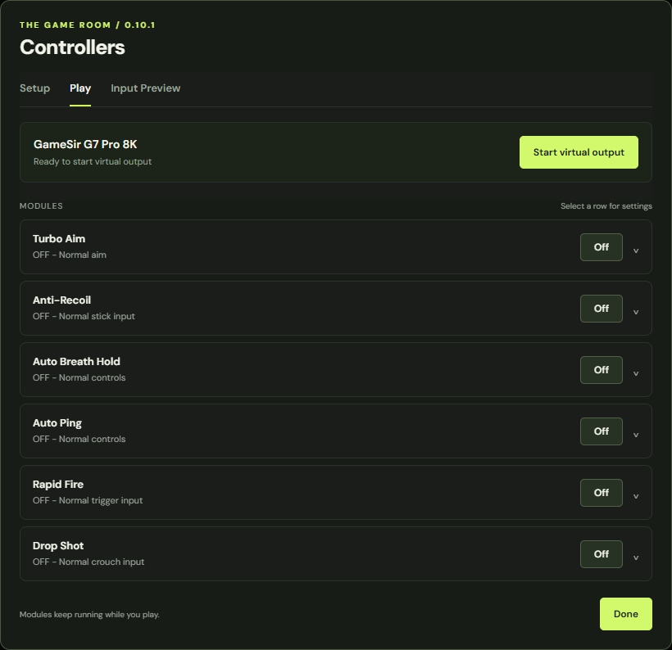Click the Controllers heading
Screen dimensions: 672x650
(x=72, y=47)
